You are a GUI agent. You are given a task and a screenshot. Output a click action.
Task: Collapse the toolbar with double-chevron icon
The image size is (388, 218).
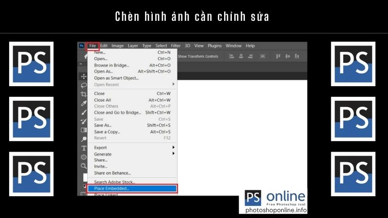[x=81, y=64]
